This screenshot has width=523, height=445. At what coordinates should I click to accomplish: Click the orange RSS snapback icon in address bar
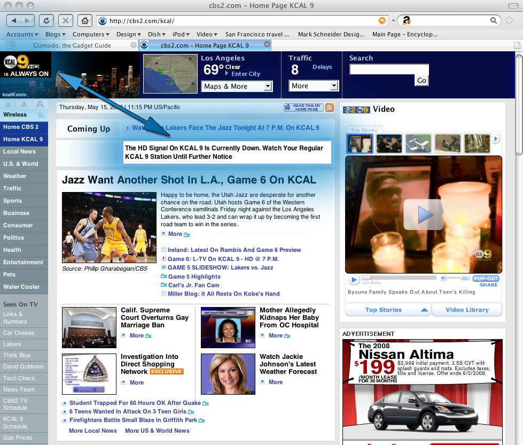tap(383, 21)
